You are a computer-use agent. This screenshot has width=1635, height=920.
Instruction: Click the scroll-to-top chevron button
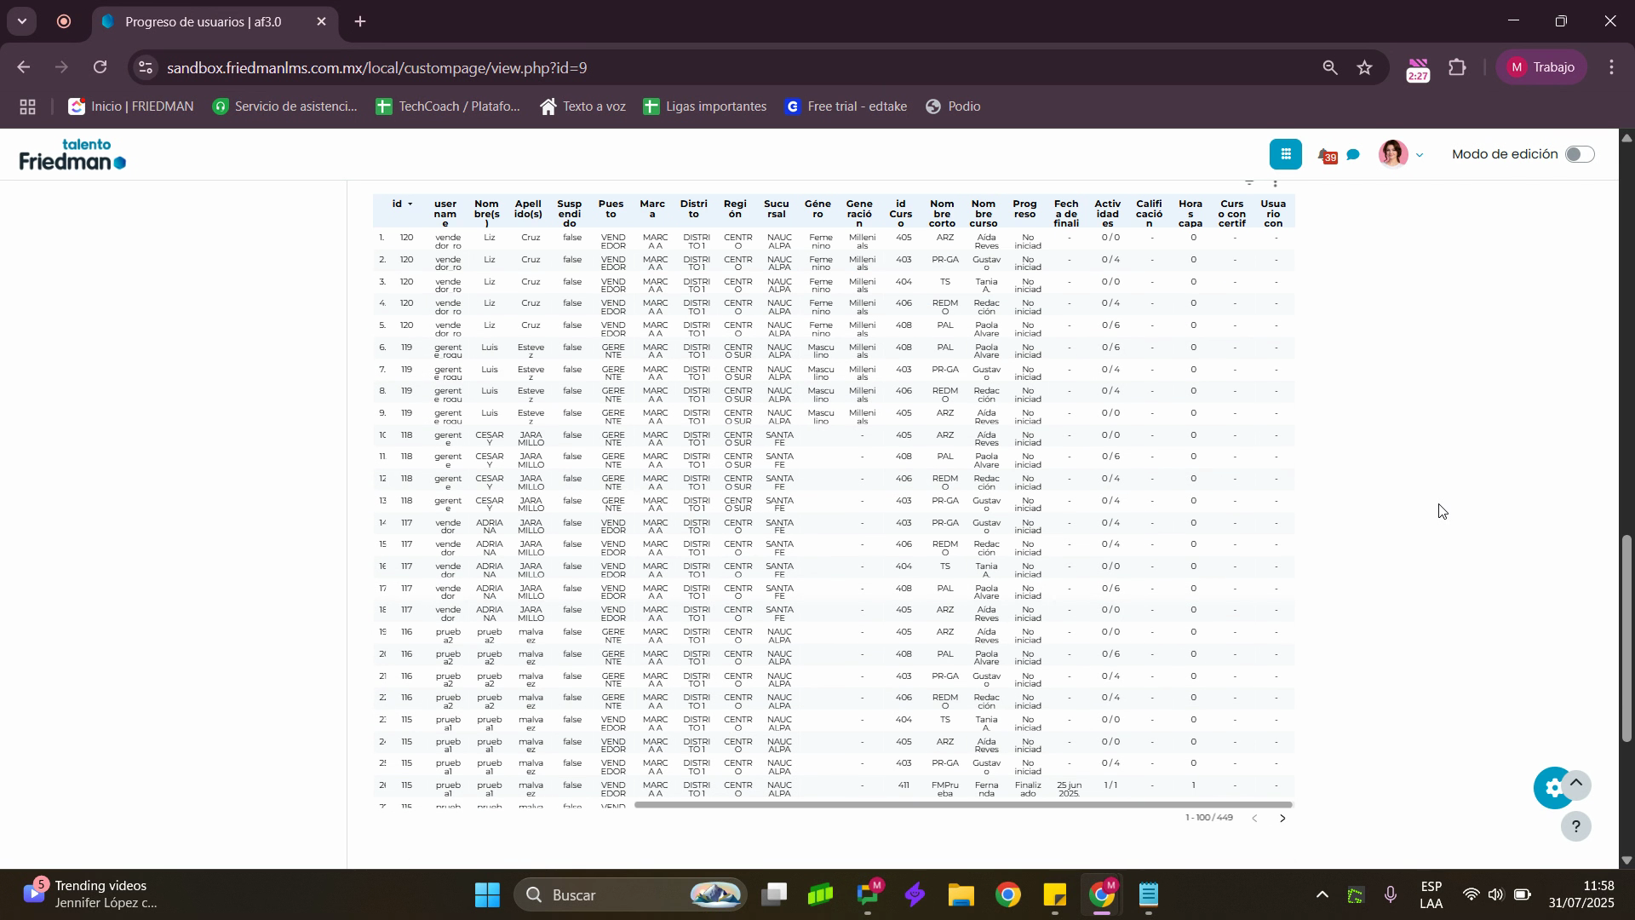1576,784
